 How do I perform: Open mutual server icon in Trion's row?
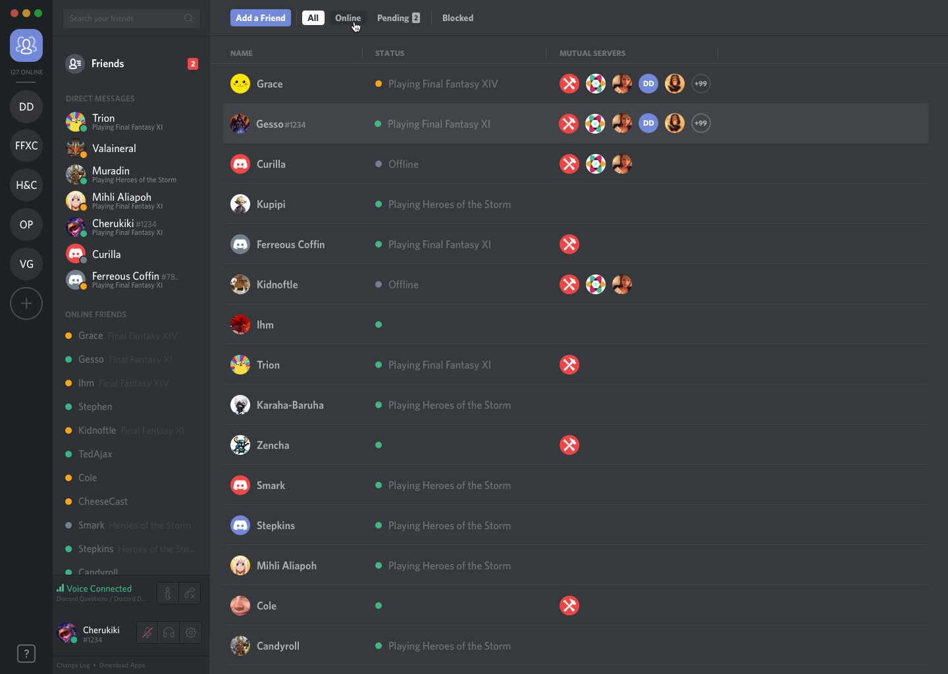[569, 365]
